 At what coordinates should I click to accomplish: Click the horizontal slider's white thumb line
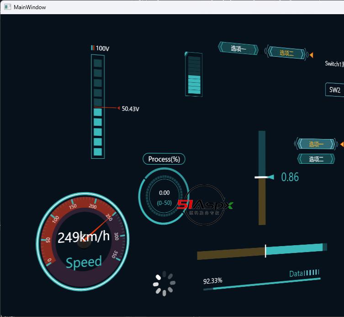click(x=265, y=251)
